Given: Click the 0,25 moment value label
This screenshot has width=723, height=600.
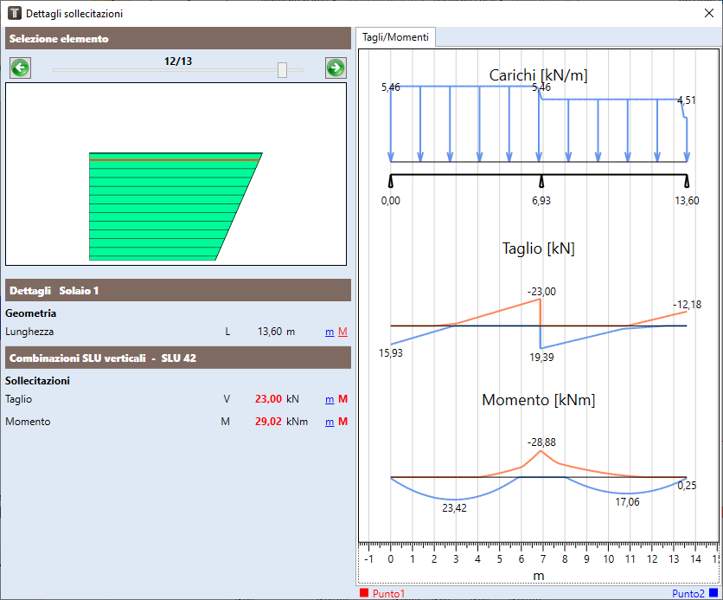Looking at the screenshot, I should click(x=687, y=486).
